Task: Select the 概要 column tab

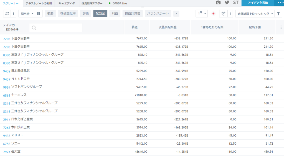Action: tap(50, 14)
